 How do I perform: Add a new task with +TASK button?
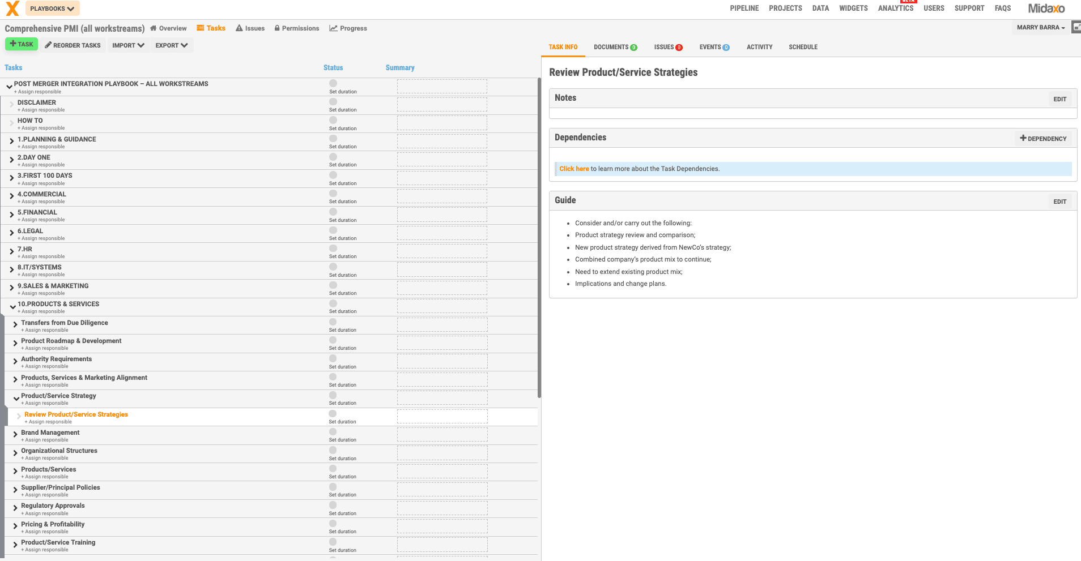(x=22, y=44)
